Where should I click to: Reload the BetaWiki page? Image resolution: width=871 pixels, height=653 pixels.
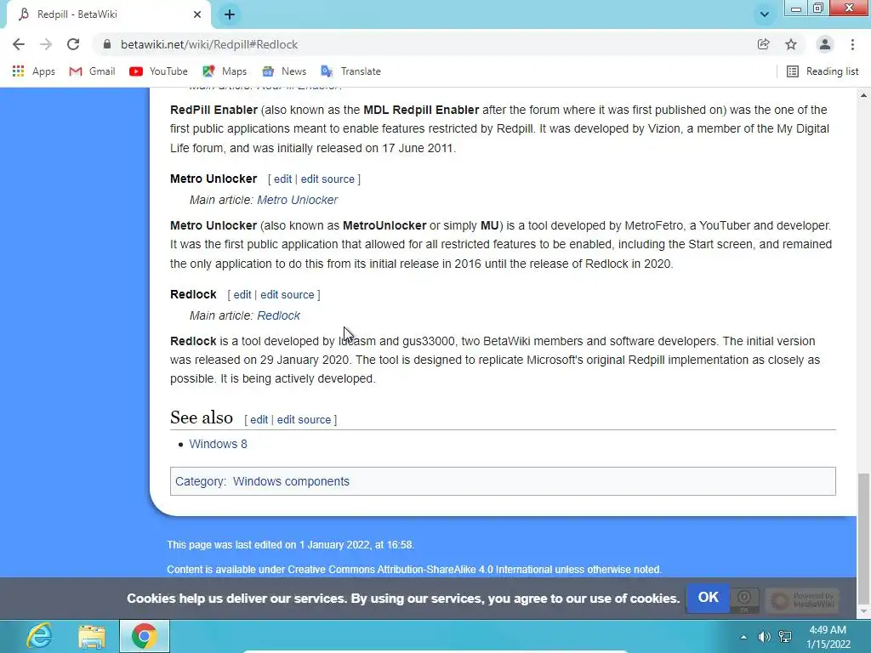tap(73, 44)
